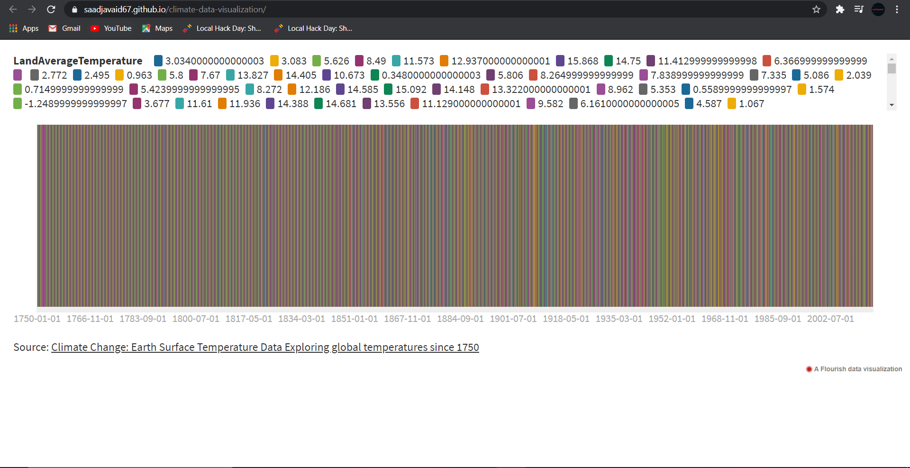Open the Google Apps bookmark launcher
The width and height of the screenshot is (910, 468).
pos(13,28)
